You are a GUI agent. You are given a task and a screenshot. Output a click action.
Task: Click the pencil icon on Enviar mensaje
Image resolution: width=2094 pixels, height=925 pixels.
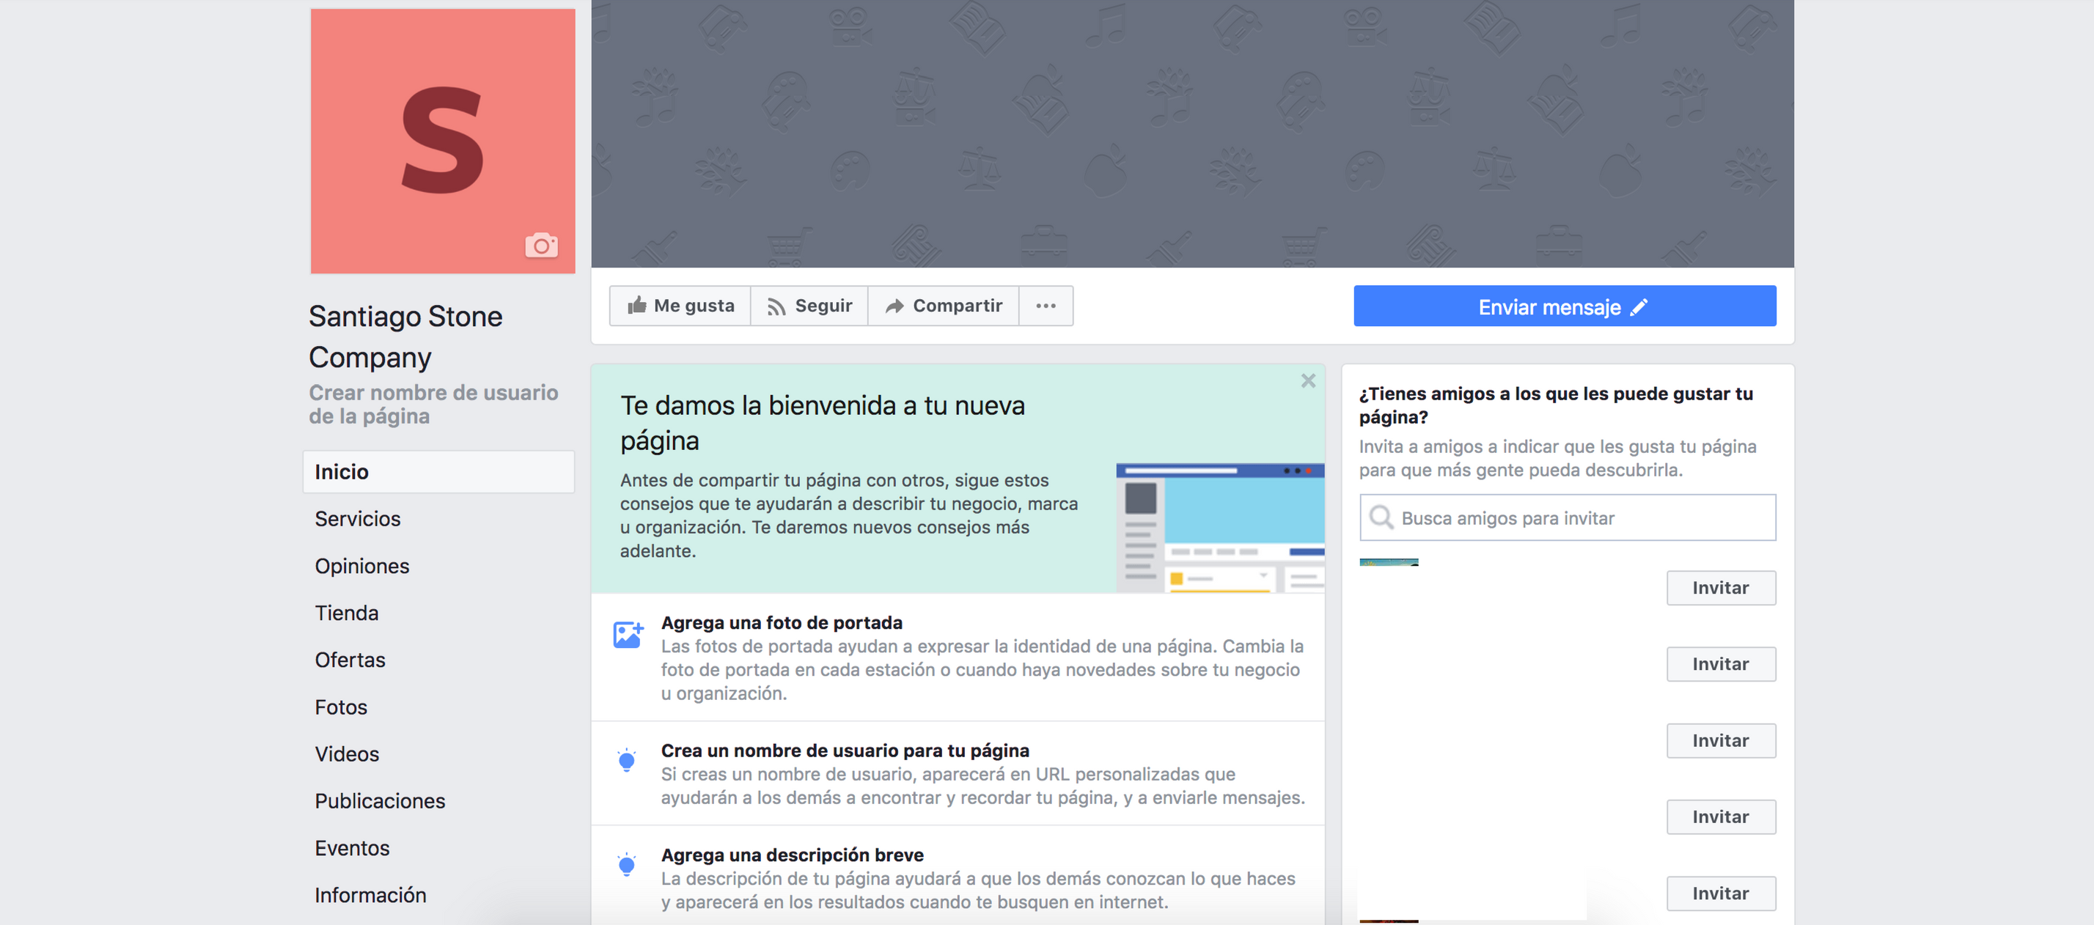pyautogui.click(x=1639, y=306)
